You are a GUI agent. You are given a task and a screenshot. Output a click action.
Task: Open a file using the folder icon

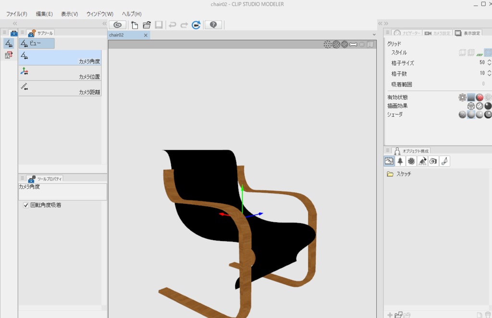147,25
